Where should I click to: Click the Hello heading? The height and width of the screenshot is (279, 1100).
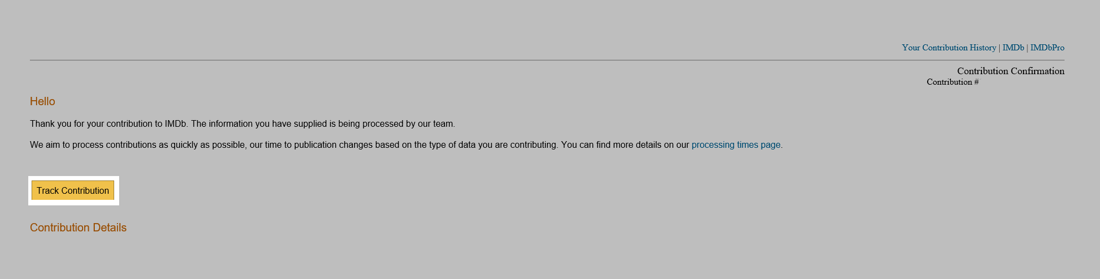[43, 101]
